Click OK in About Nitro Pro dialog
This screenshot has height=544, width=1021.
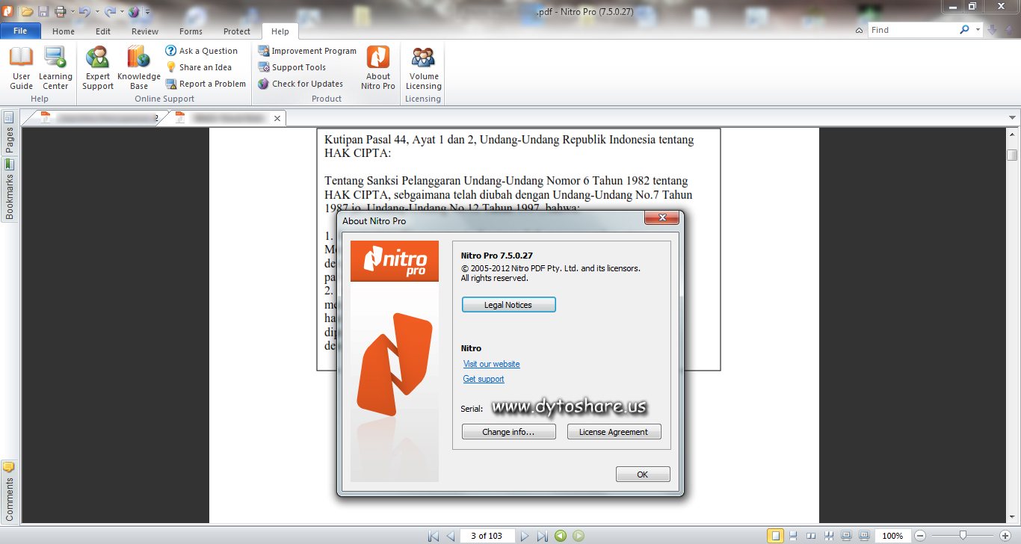coord(643,475)
